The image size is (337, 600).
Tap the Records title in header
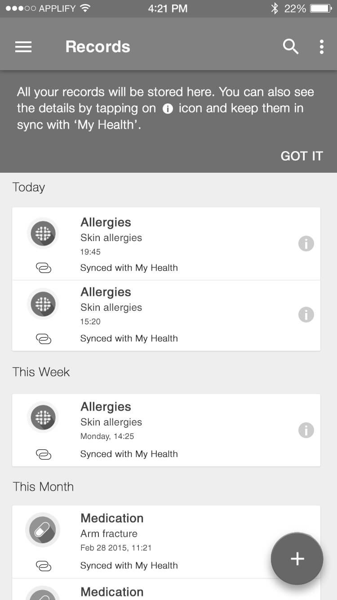pos(98,47)
